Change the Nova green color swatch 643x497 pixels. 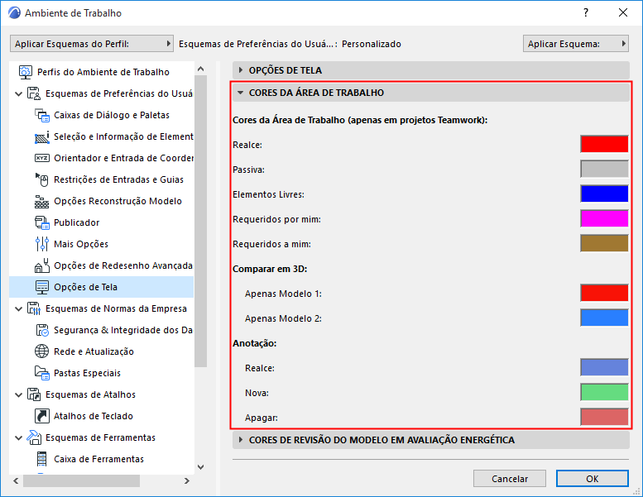pyautogui.click(x=604, y=392)
